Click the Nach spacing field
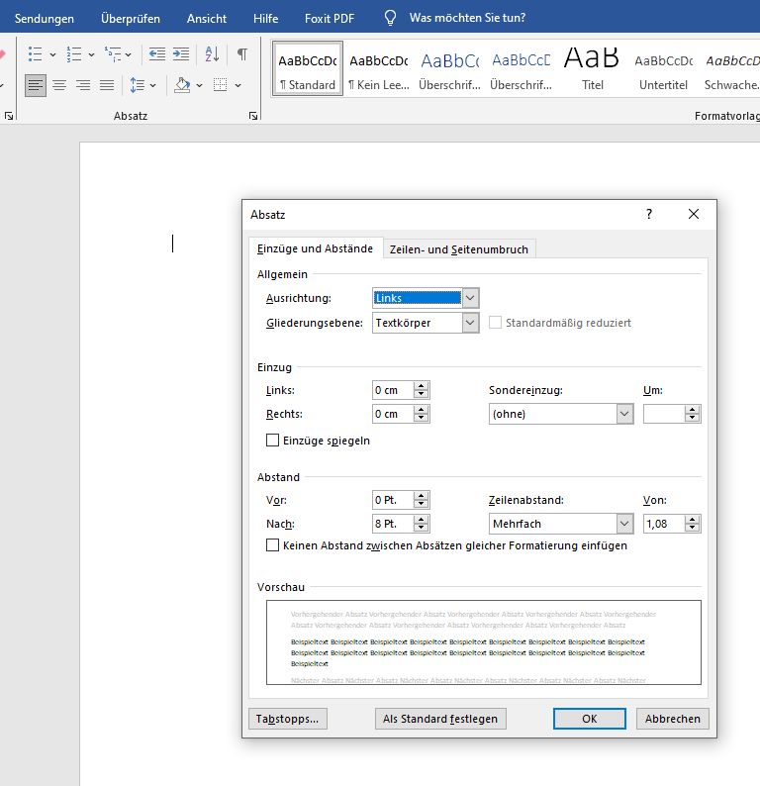 point(393,524)
